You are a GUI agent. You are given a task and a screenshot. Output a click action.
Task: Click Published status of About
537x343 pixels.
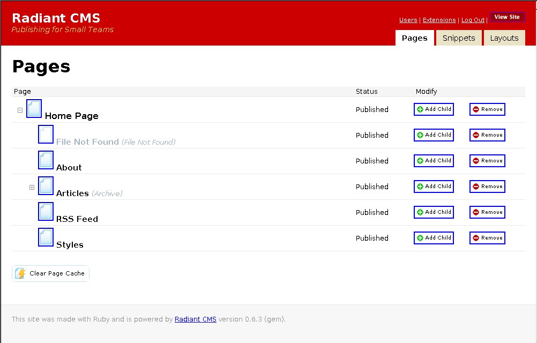coord(372,161)
